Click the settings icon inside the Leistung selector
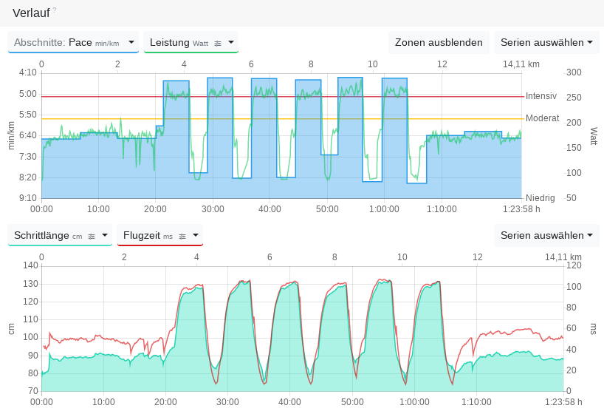Viewport: 604px width, 414px height. coord(218,43)
